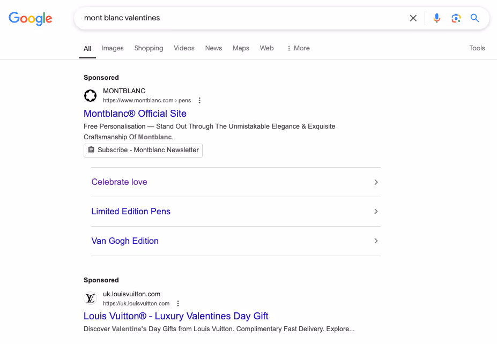Click the Free Personalisation ad description text
This screenshot has width=497, height=344.
210,131
